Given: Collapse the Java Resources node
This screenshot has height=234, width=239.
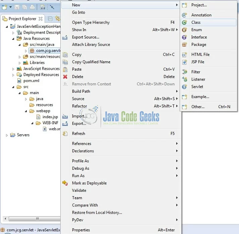Looking at the screenshot, I should click(13, 39).
